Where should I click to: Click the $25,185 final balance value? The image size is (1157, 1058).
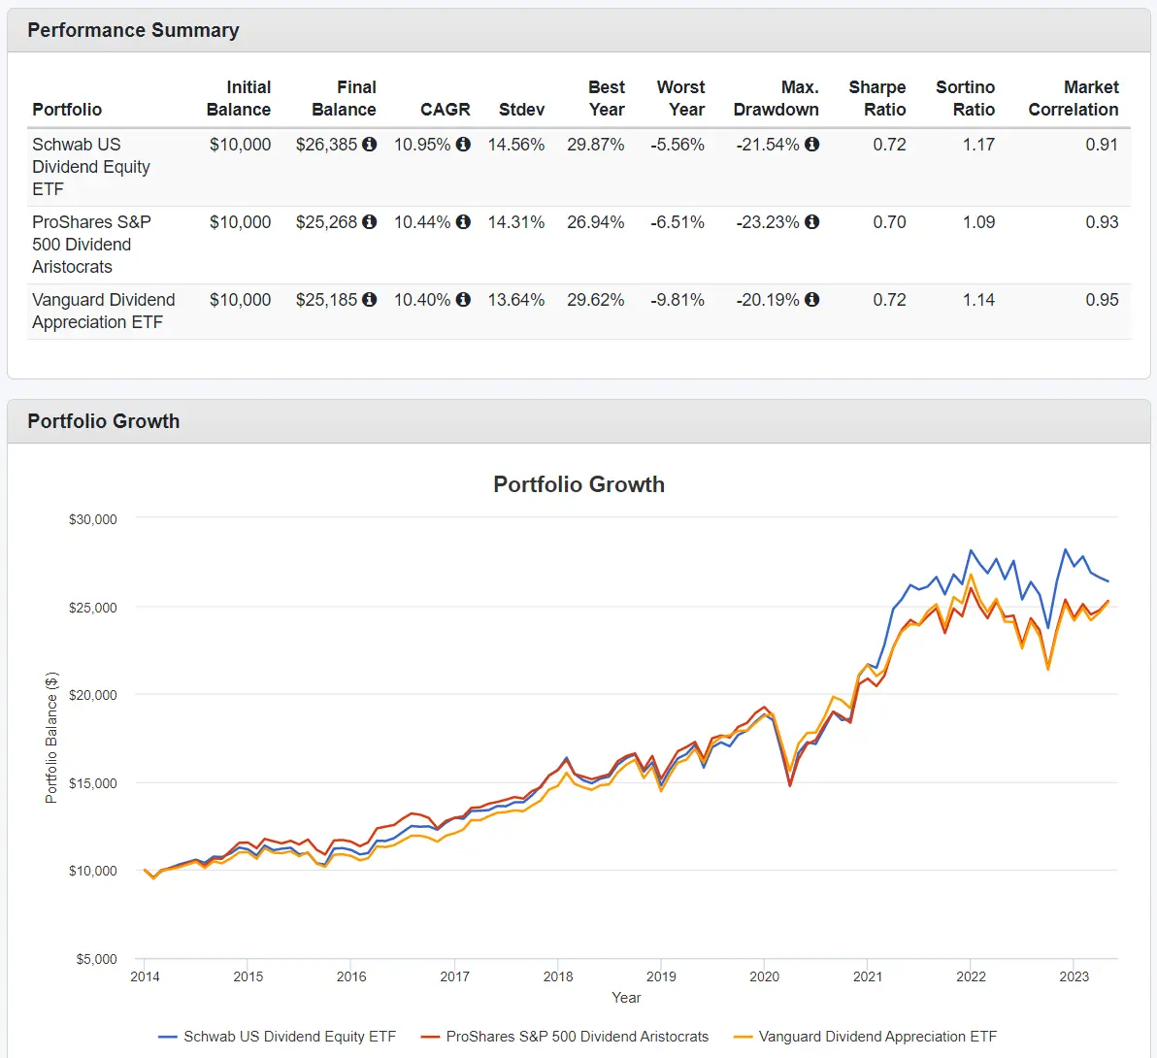click(326, 300)
